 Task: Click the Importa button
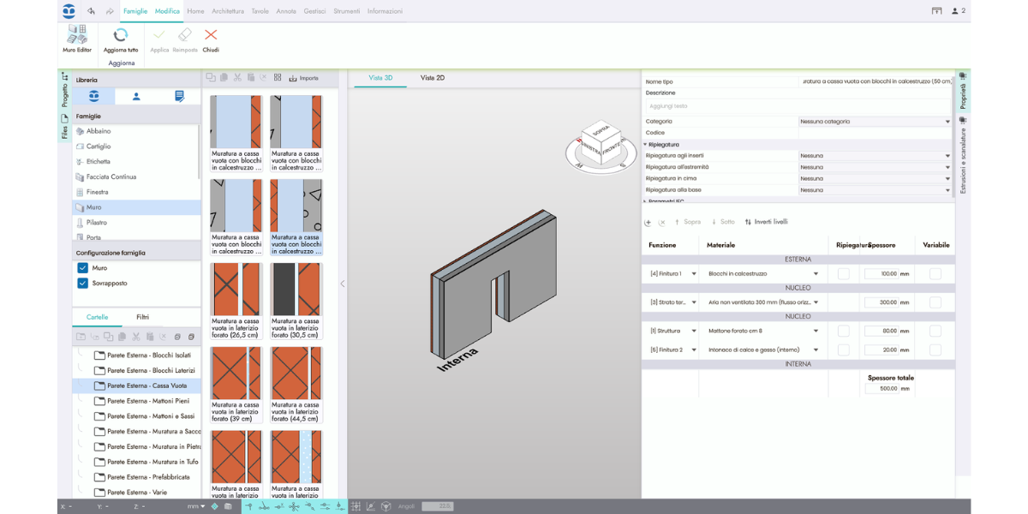[304, 78]
